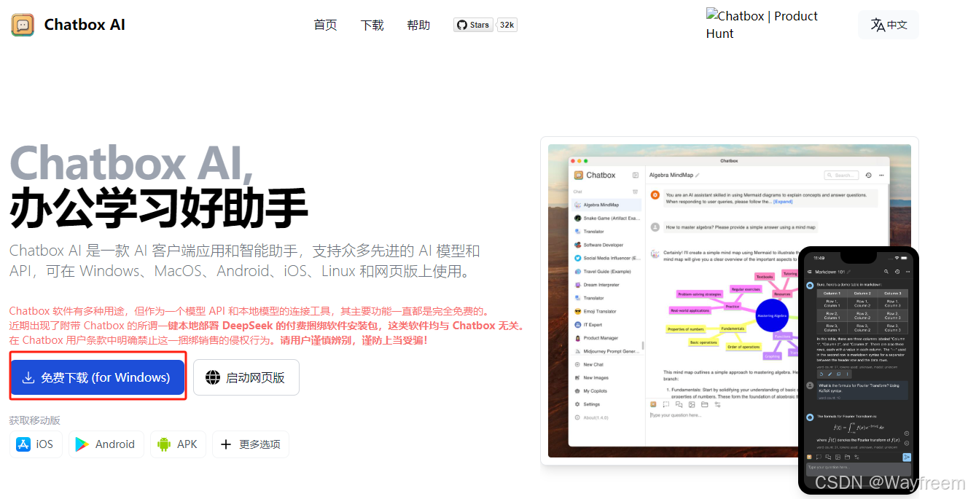Image resolution: width=968 pixels, height=499 pixels.
Task: Select Snake Game chat in preview sidebar
Action: pyautogui.click(x=606, y=219)
